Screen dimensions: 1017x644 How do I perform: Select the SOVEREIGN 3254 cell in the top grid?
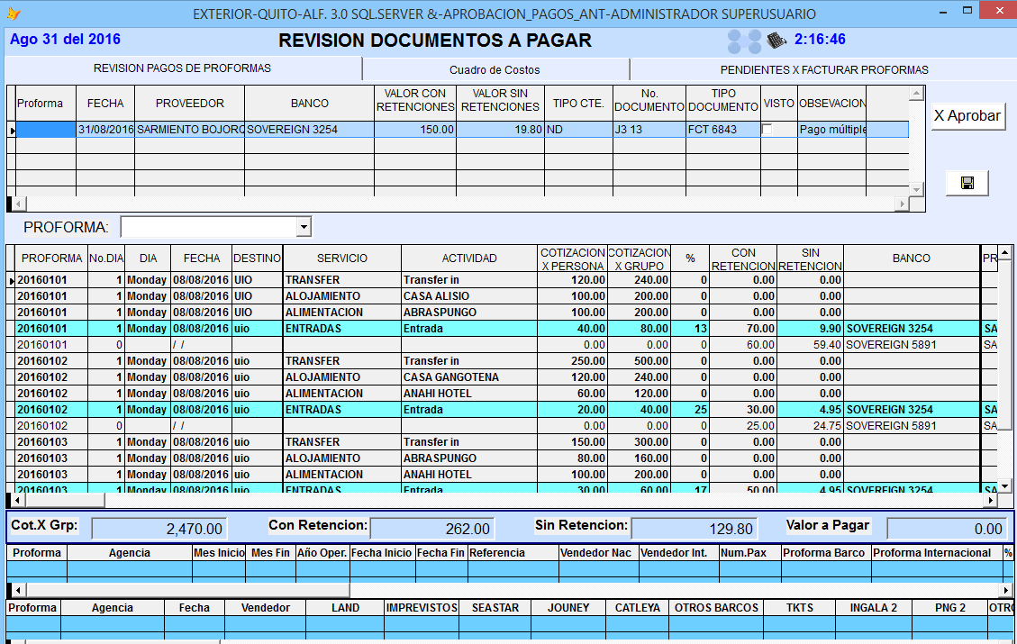pos(309,130)
